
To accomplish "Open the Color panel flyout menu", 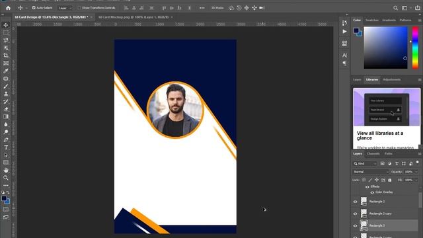I will (x=420, y=20).
